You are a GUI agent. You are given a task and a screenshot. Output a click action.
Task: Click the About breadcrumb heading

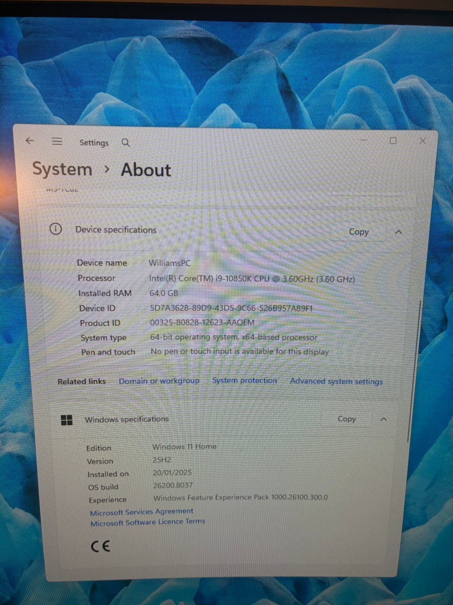[x=146, y=170]
